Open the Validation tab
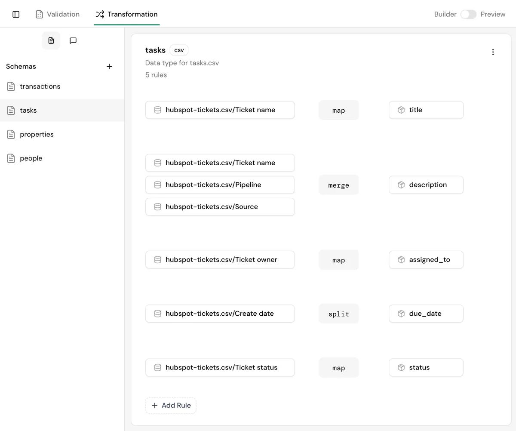Viewport: 516px width, 431px height. pyautogui.click(x=58, y=14)
